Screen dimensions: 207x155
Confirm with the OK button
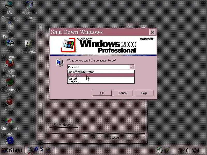(x=102, y=93)
